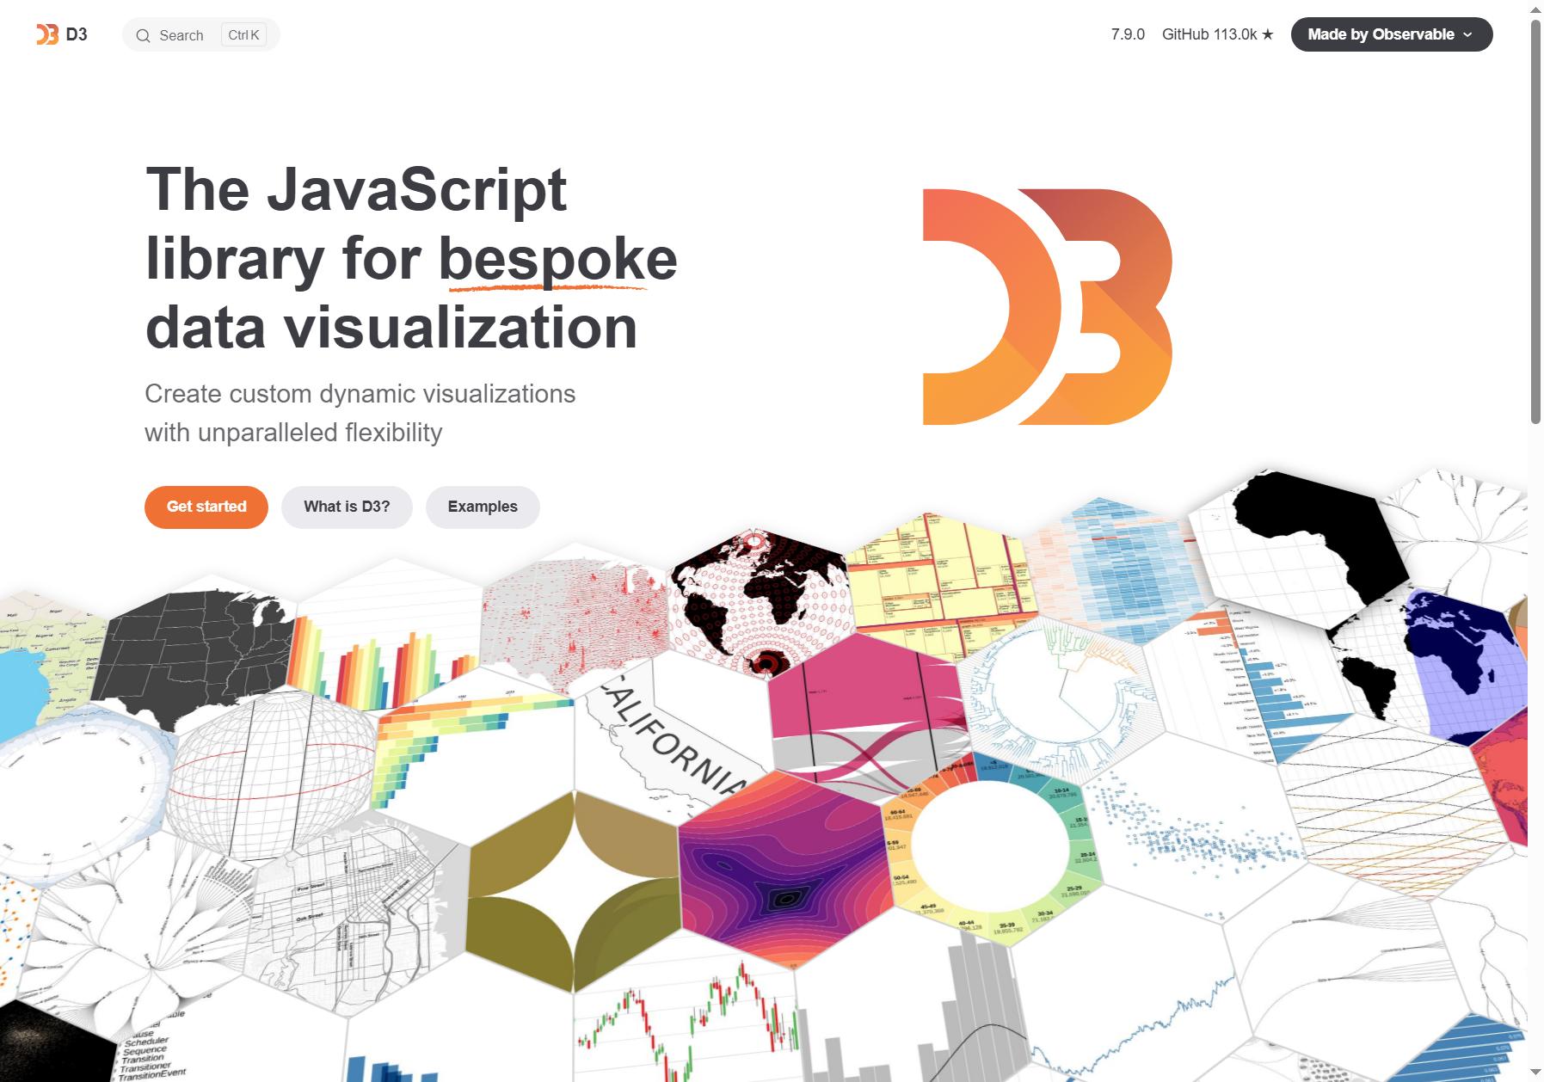Click the word bespoke in headline
1544x1082 pixels.
tap(558, 258)
